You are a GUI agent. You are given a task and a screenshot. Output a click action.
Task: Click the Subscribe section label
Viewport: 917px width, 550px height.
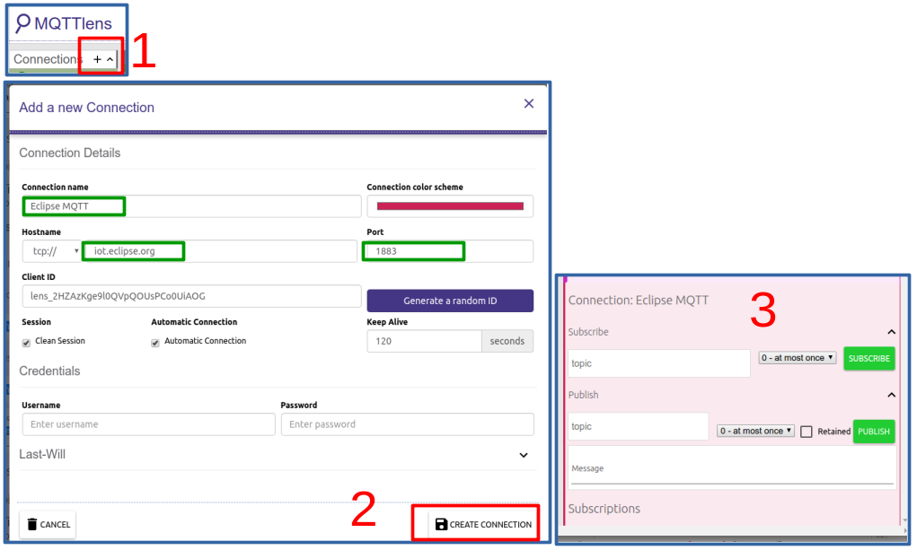588,332
